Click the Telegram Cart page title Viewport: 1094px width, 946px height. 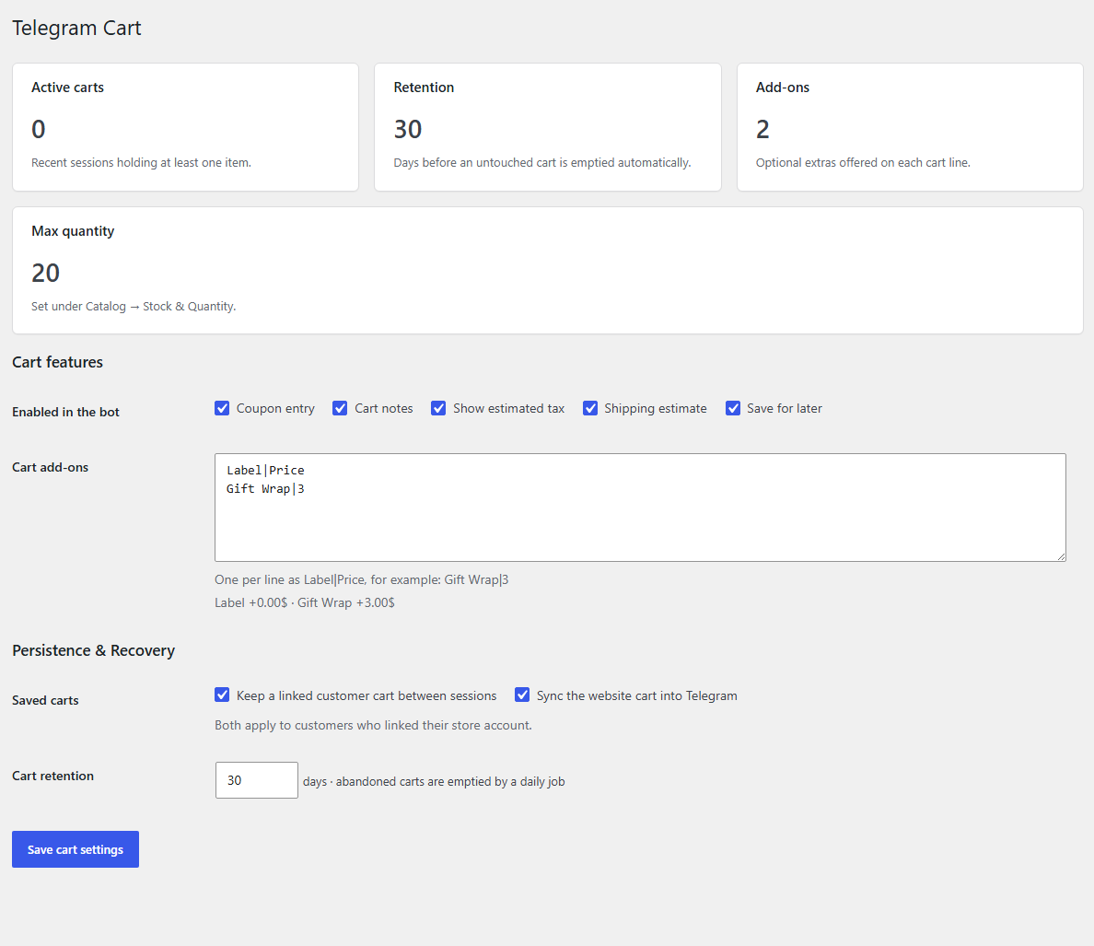76,28
